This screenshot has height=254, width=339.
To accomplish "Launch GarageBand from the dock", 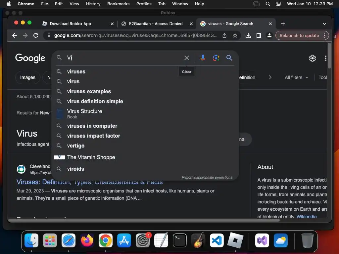I will (198, 240).
